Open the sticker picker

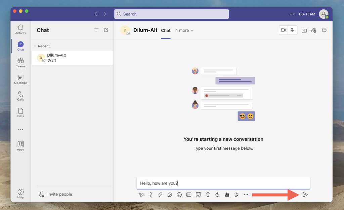[x=198, y=195]
